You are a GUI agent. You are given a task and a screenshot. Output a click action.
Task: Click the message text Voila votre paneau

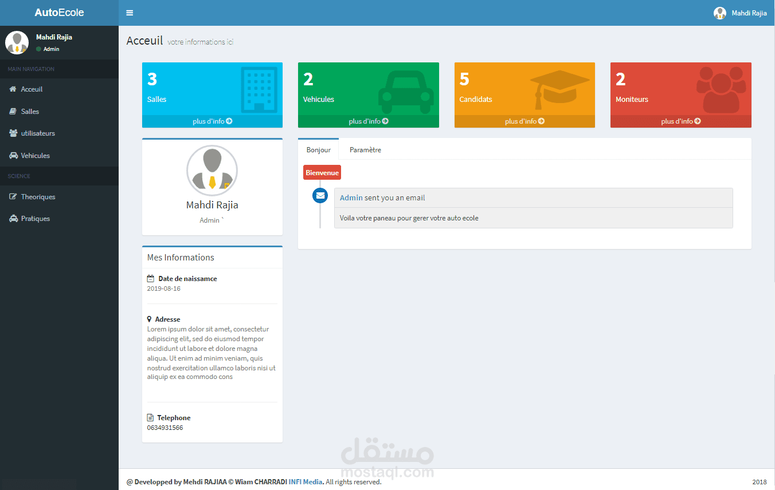click(409, 218)
